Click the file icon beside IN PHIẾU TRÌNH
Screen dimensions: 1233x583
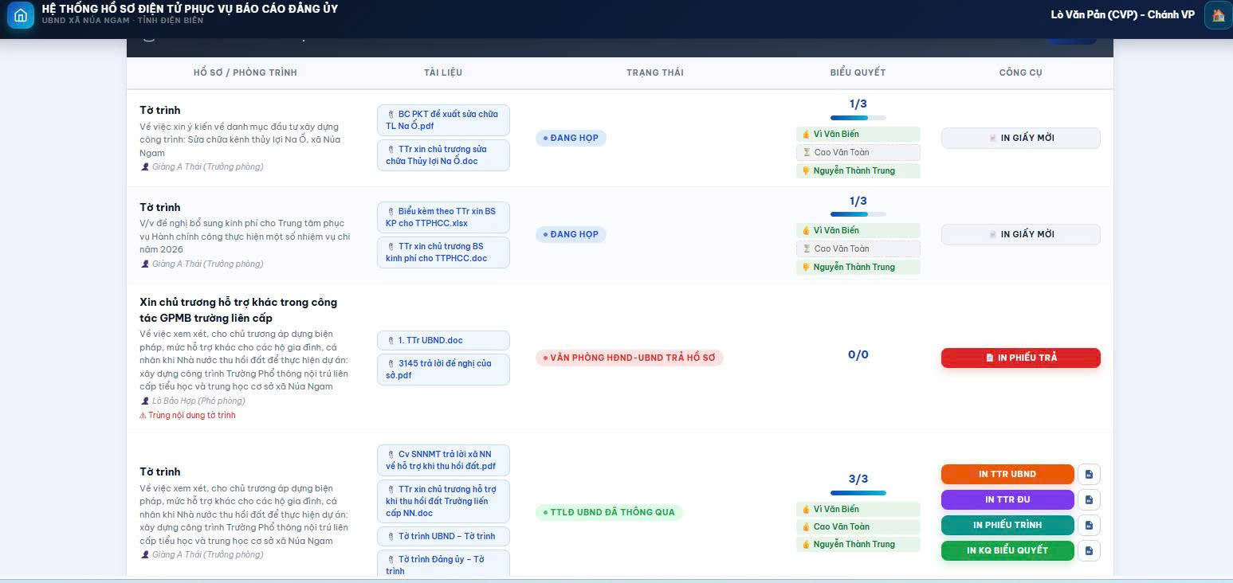(x=1089, y=526)
